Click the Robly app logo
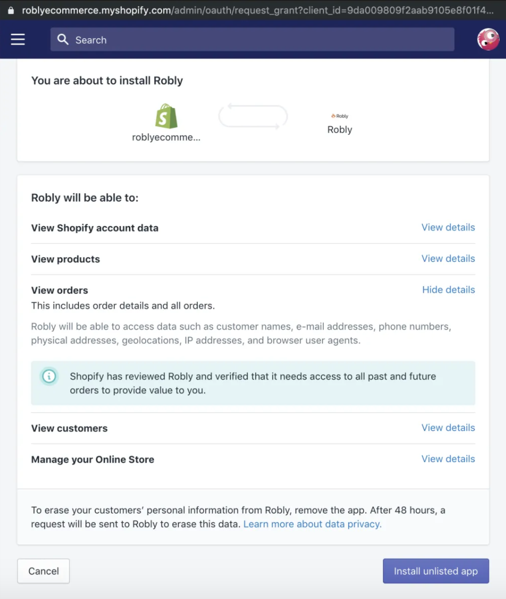This screenshot has width=506, height=599. pyautogui.click(x=339, y=115)
